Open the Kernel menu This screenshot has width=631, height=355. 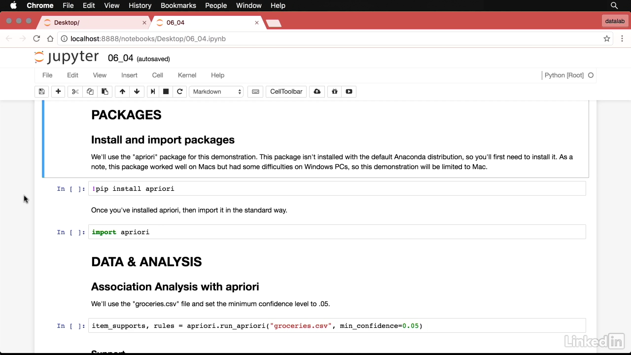[187, 75]
